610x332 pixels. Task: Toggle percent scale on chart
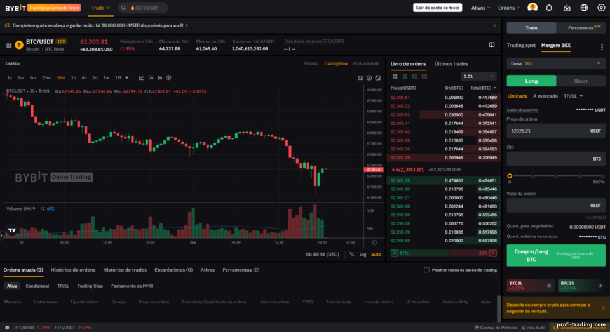(351, 255)
